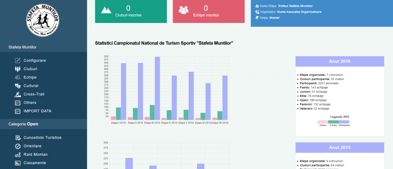The image size is (393, 169).
Task: Go to the Orientare page
Action: [32, 146]
